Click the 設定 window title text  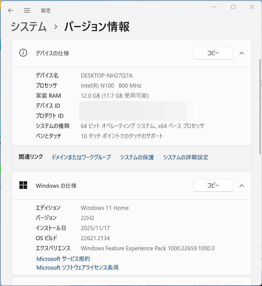(x=46, y=10)
